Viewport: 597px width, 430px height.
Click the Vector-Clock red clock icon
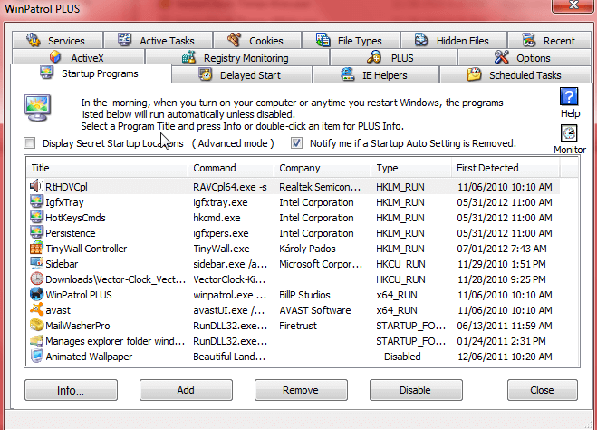click(36, 279)
